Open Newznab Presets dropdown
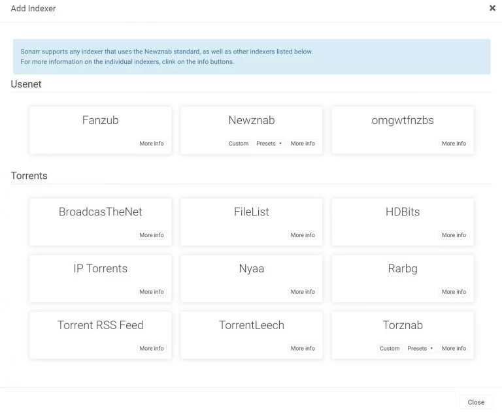The width and height of the screenshot is (502, 414). tap(269, 144)
